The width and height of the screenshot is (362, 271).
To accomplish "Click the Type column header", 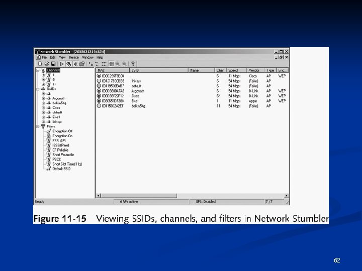I will [270, 70].
